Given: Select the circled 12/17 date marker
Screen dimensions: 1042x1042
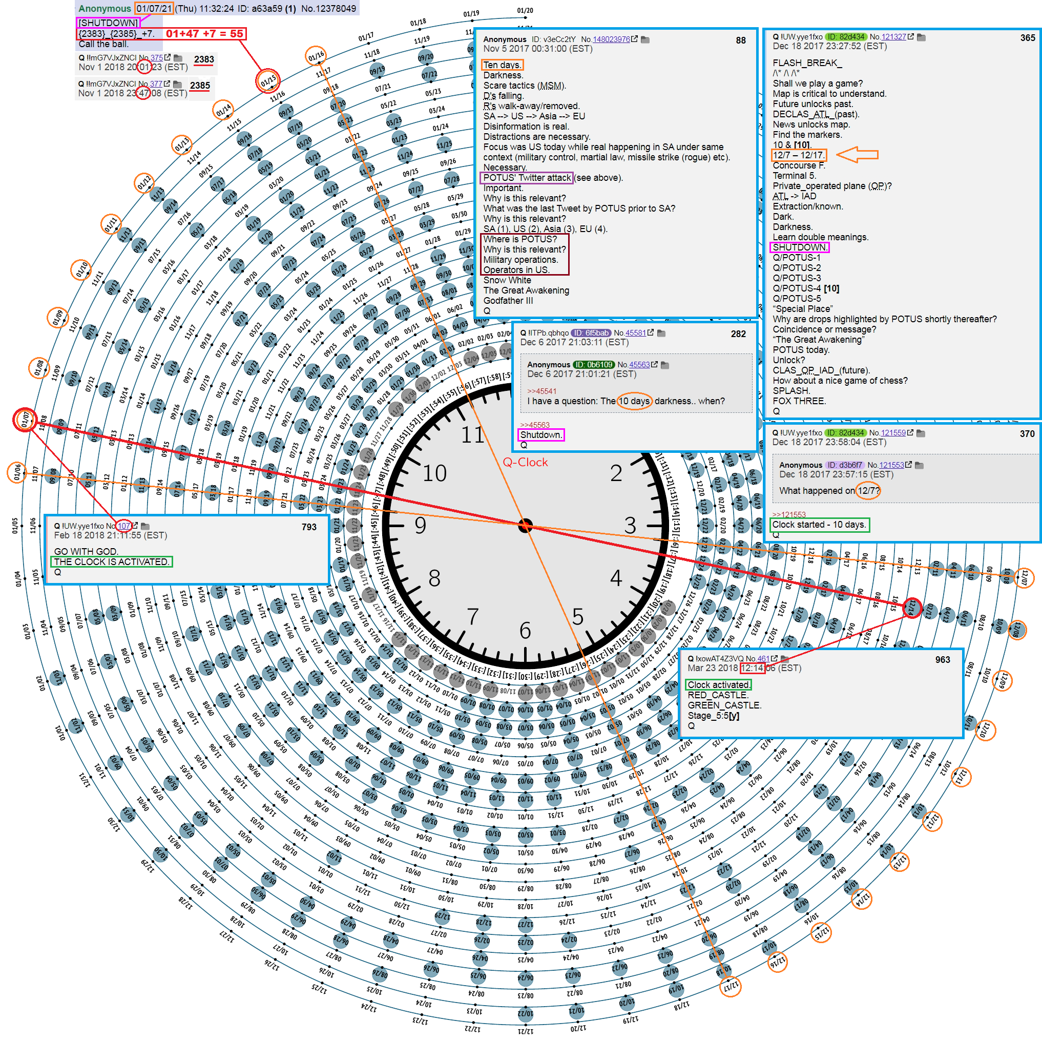Looking at the screenshot, I should [731, 987].
